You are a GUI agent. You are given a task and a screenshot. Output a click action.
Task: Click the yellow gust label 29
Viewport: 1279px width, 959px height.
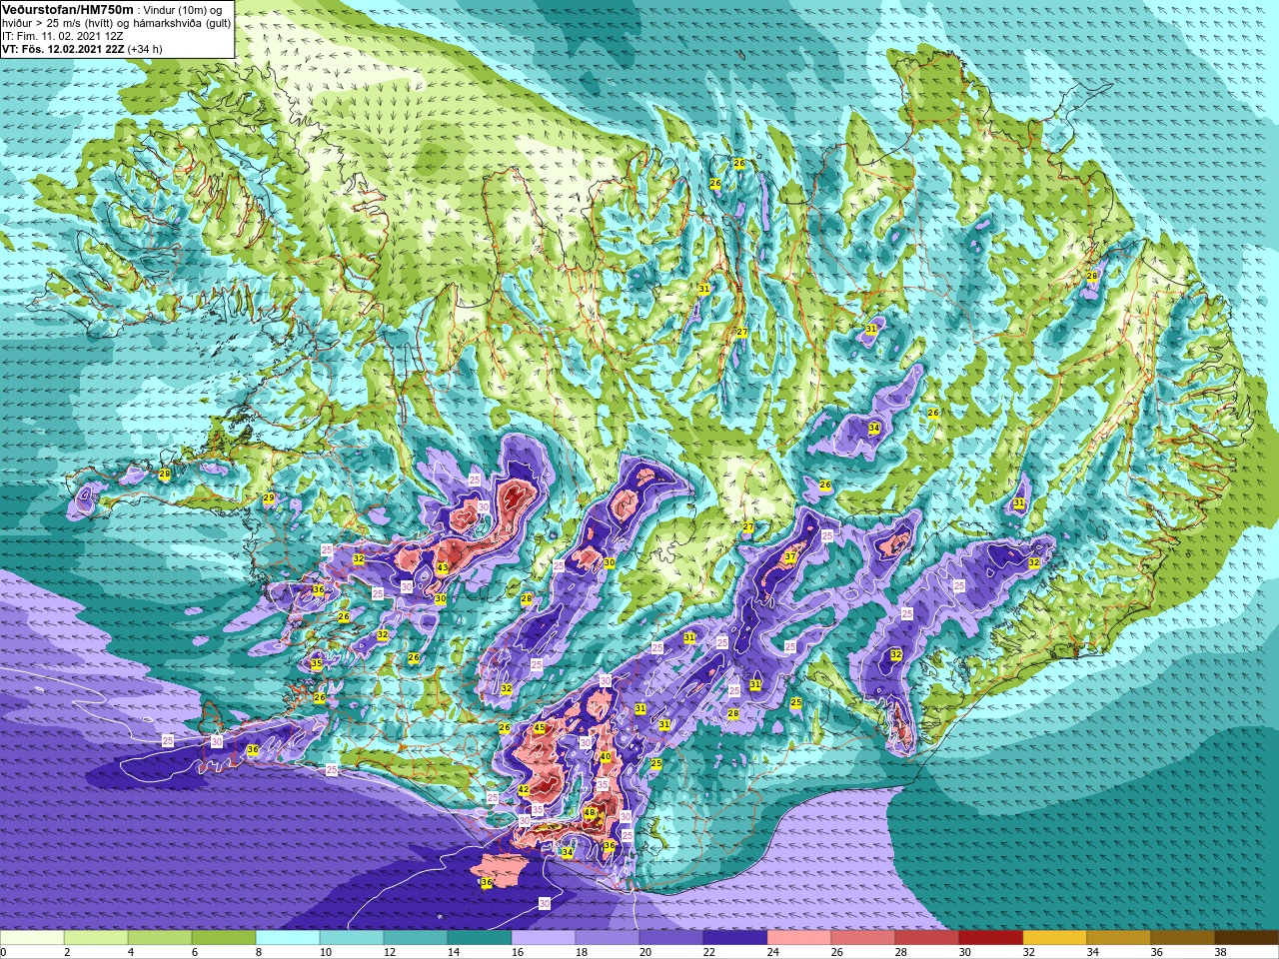pos(268,497)
